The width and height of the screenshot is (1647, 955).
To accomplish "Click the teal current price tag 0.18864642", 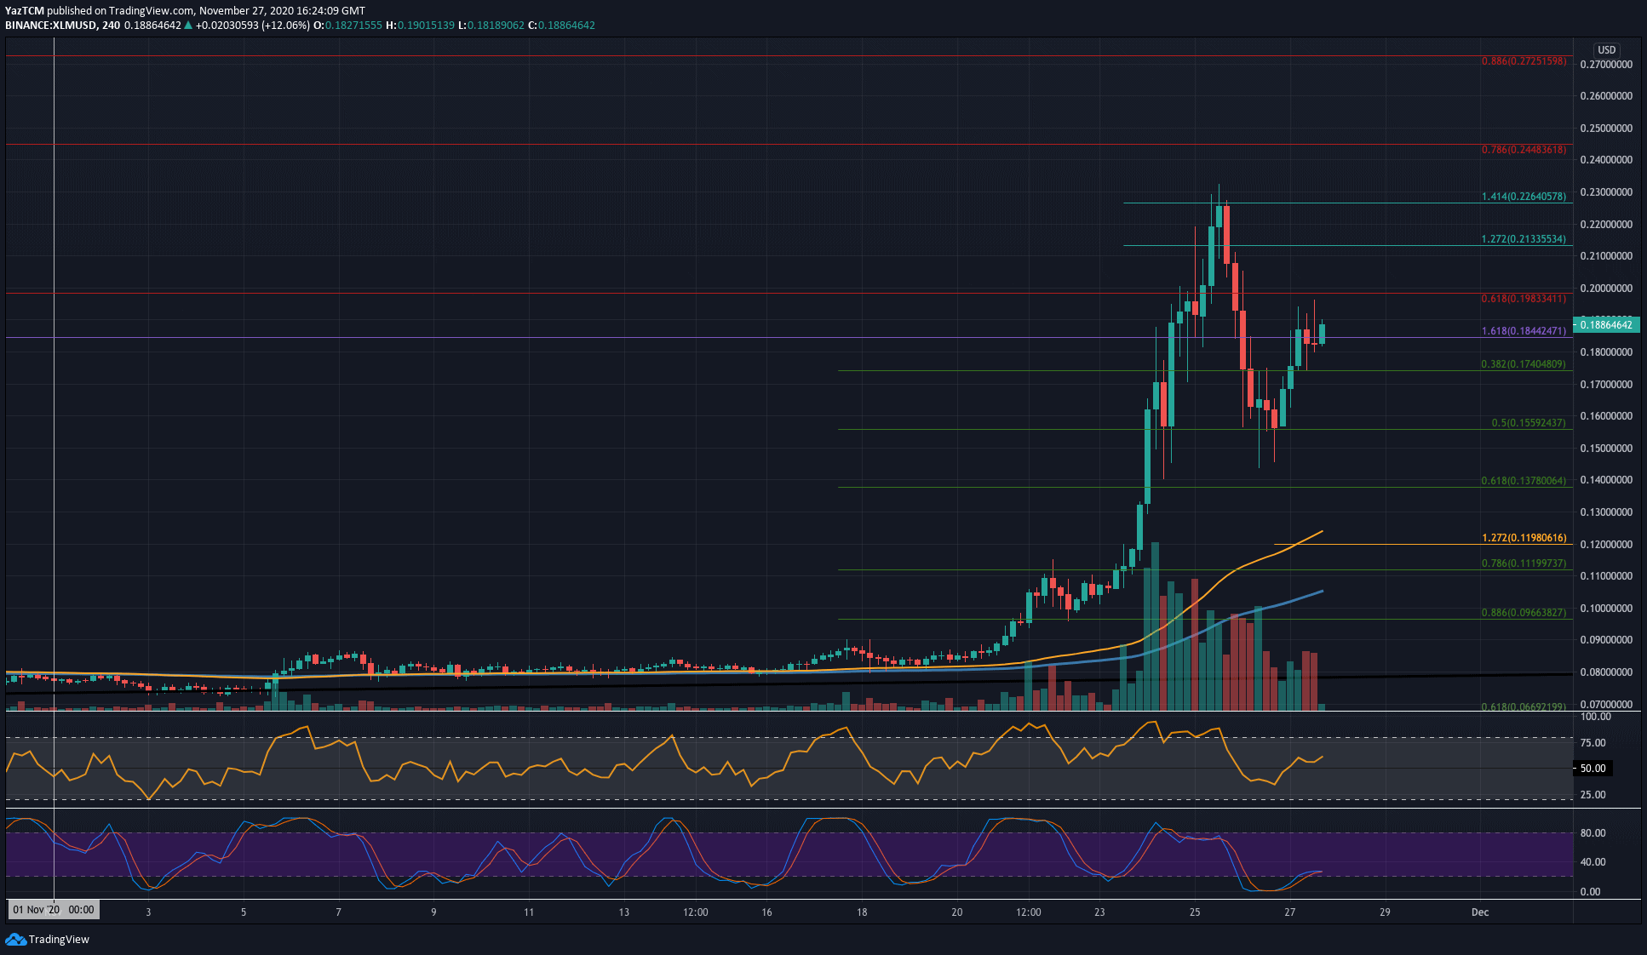I will click(1606, 325).
